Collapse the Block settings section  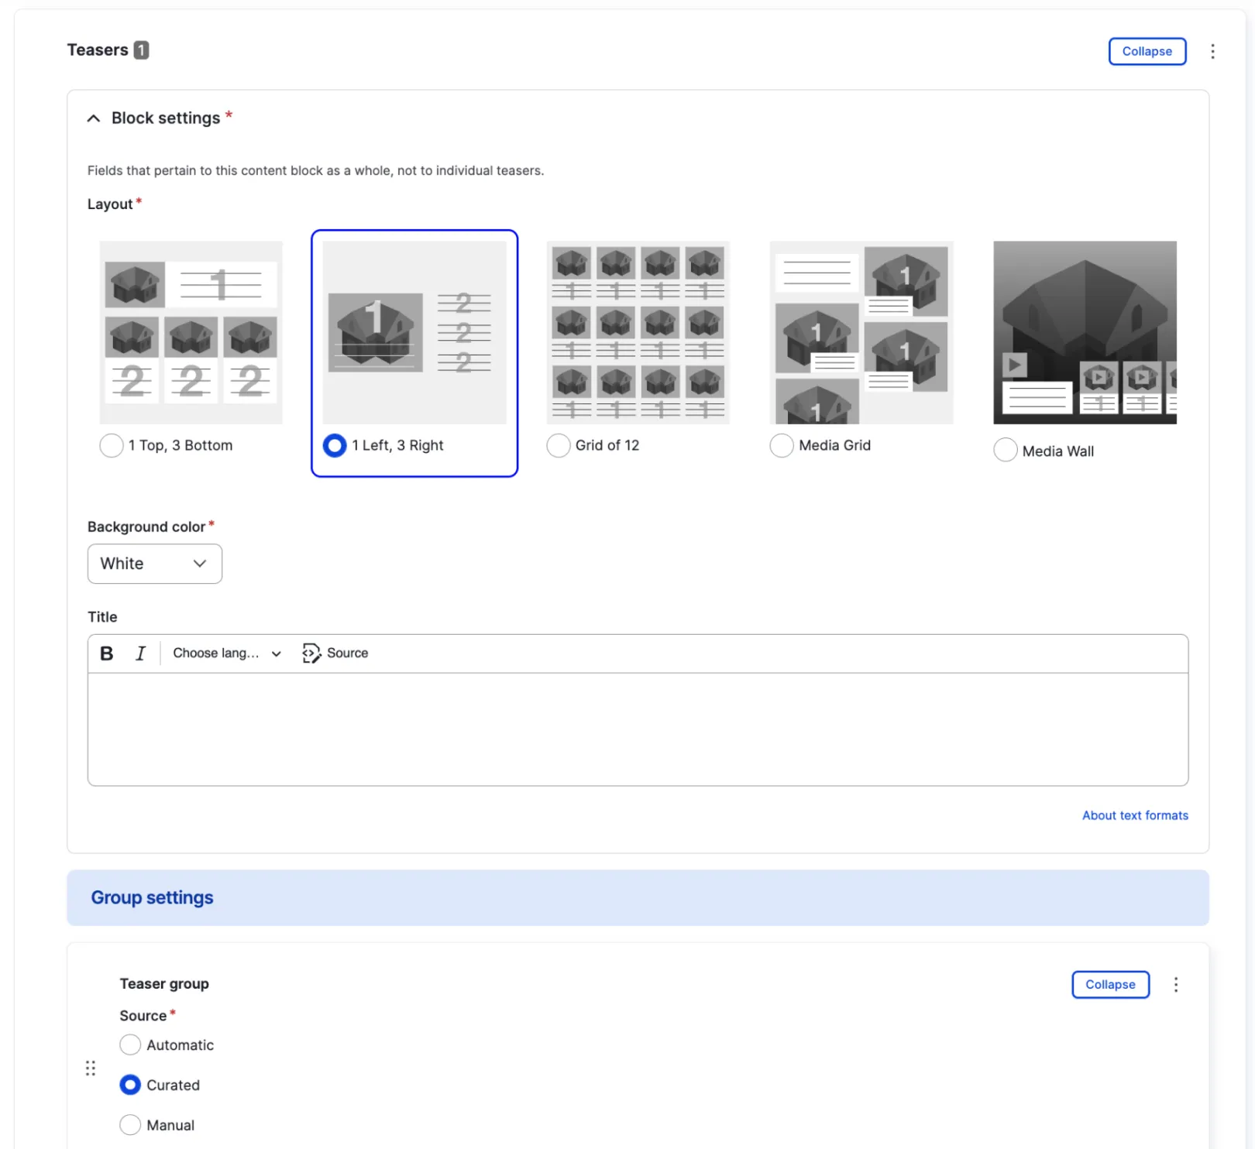point(93,118)
